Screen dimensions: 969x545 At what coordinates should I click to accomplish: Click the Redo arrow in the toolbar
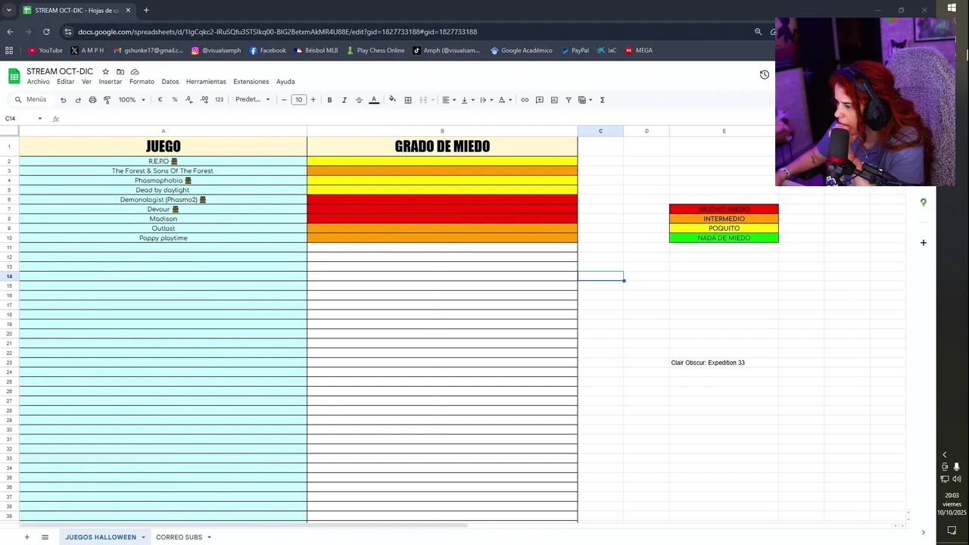click(77, 100)
